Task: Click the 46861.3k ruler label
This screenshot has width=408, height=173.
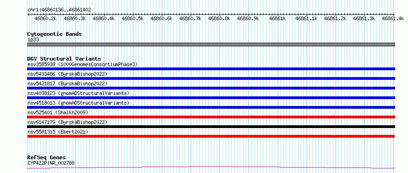Action: click(x=364, y=18)
